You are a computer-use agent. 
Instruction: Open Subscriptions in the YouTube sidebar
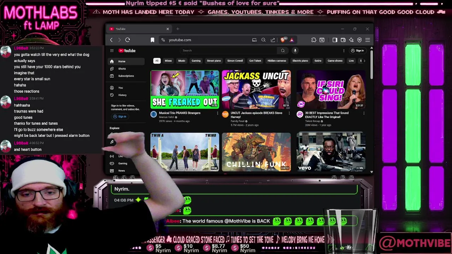tap(126, 76)
